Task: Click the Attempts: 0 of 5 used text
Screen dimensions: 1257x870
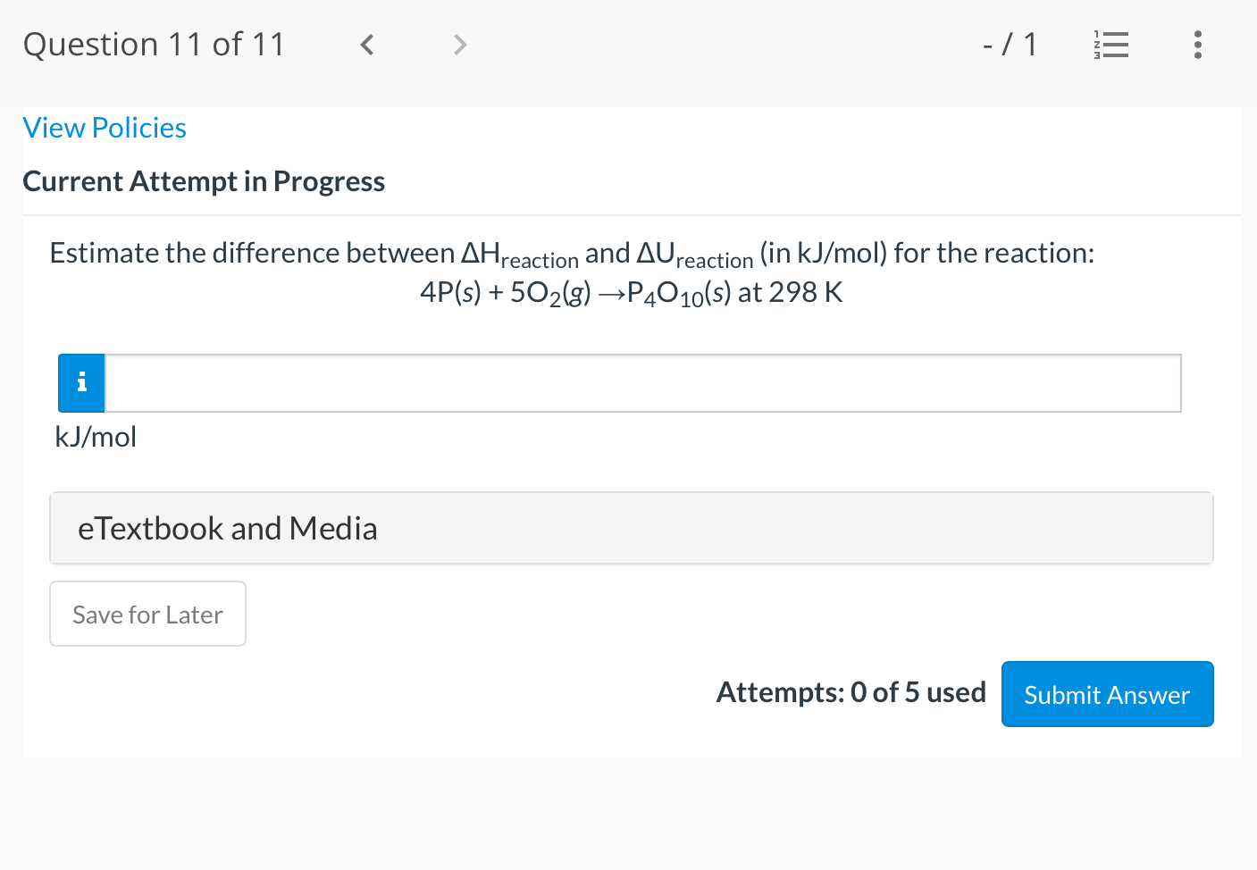Action: [x=851, y=692]
